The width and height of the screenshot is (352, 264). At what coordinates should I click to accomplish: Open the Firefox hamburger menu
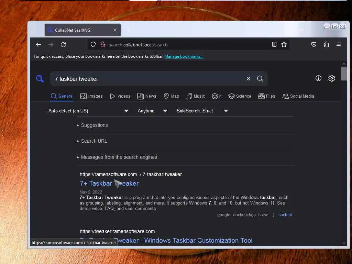pos(339,44)
